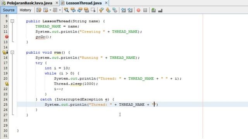Go to the previous bookmark icon

point(102,10)
